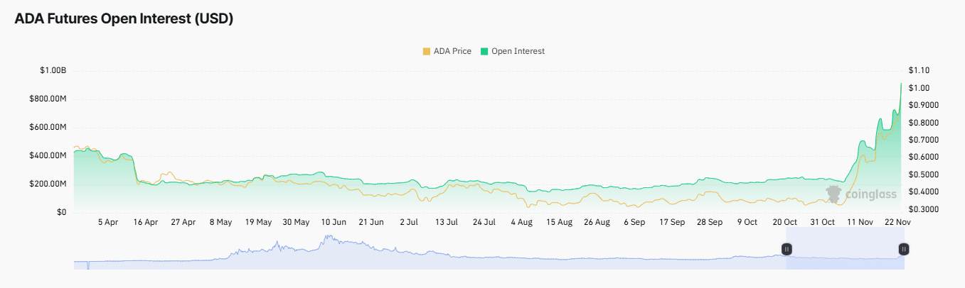
Task: Select the 5 Apr date label
Action: click(108, 222)
